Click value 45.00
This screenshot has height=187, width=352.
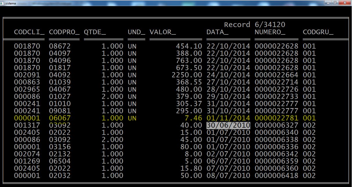191,140
